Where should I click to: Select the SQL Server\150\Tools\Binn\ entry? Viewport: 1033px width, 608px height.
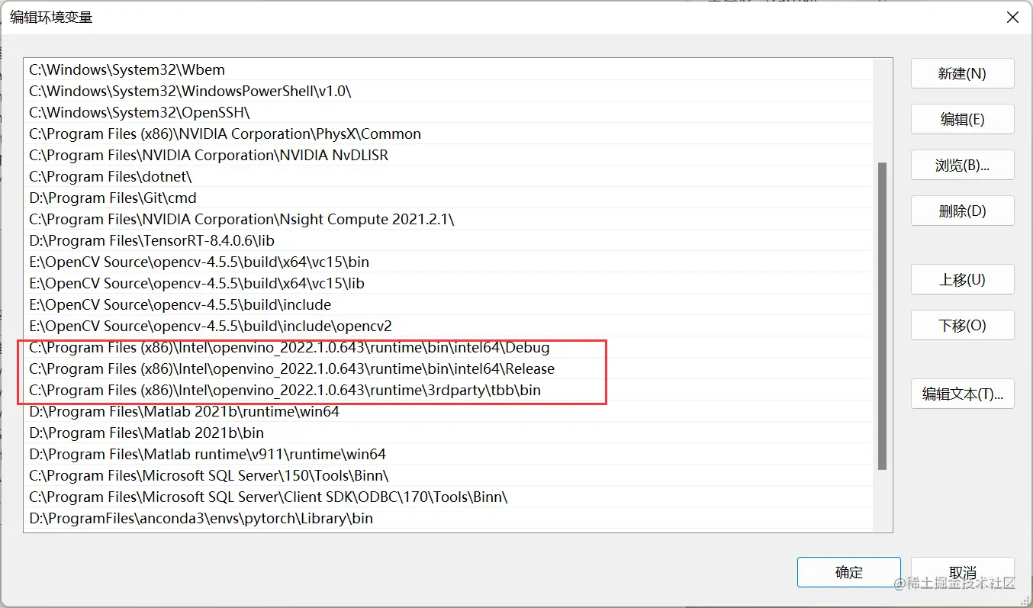[x=448, y=475]
